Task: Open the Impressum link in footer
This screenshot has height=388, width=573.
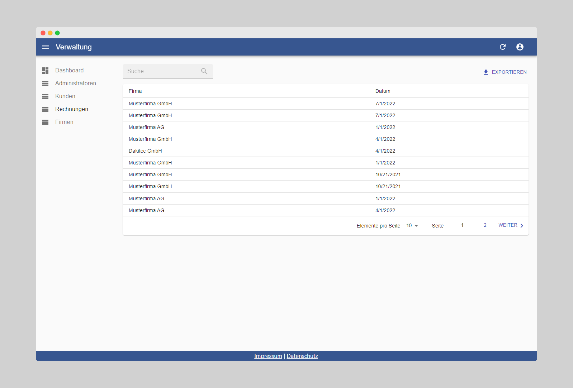Action: pos(268,356)
